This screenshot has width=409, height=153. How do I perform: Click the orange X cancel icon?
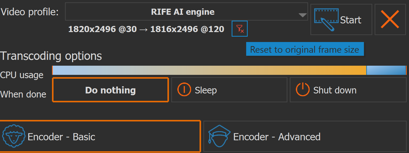point(390,19)
